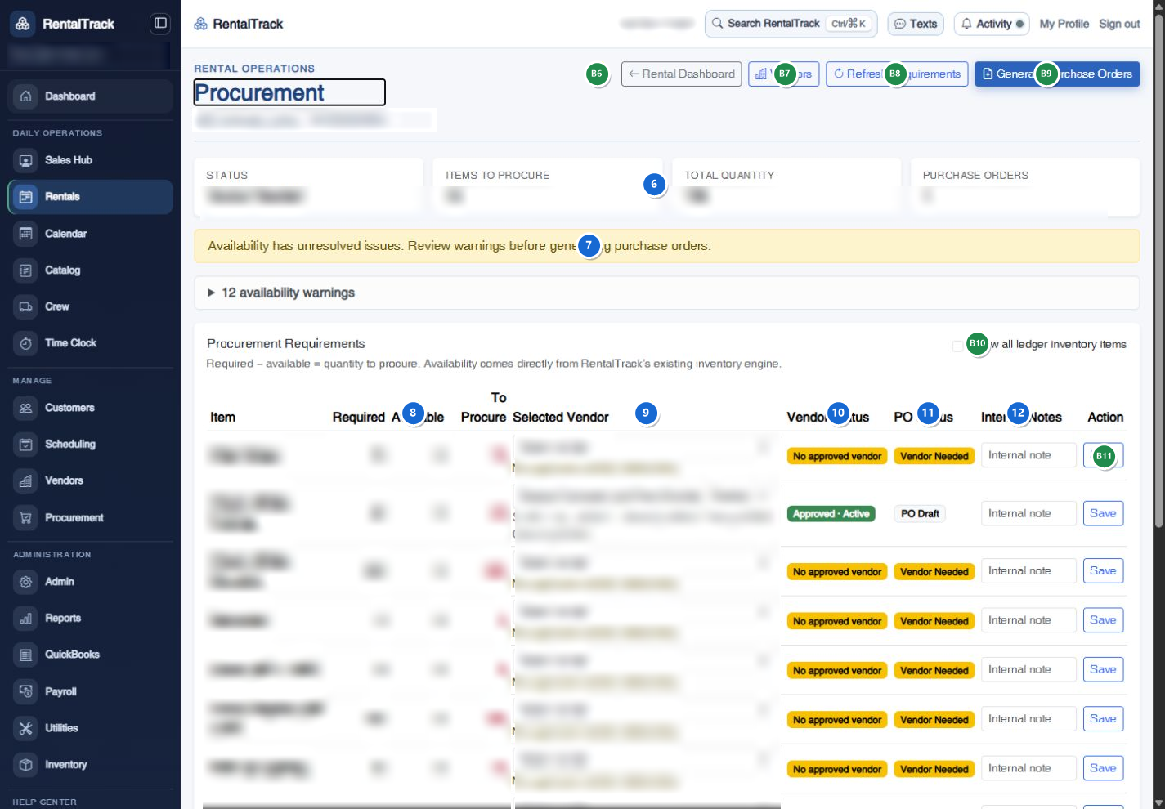
Task: Open Vendors in the sidebar
Action: click(x=90, y=480)
